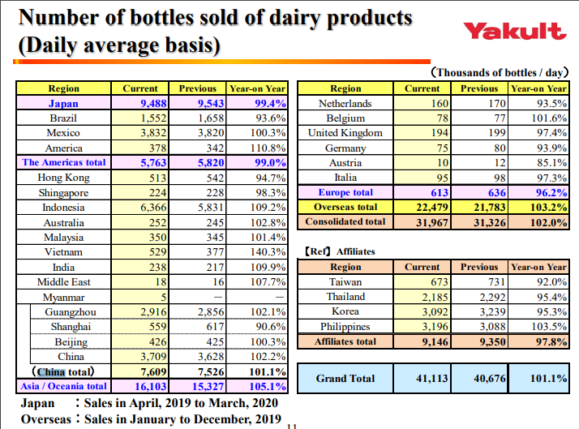The height and width of the screenshot is (429, 579).
Task: Select Taiwan current value 673
Action: click(422, 282)
